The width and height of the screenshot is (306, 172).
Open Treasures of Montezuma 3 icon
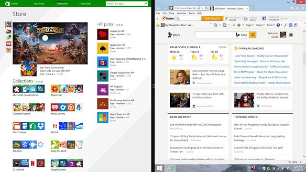pos(103,62)
